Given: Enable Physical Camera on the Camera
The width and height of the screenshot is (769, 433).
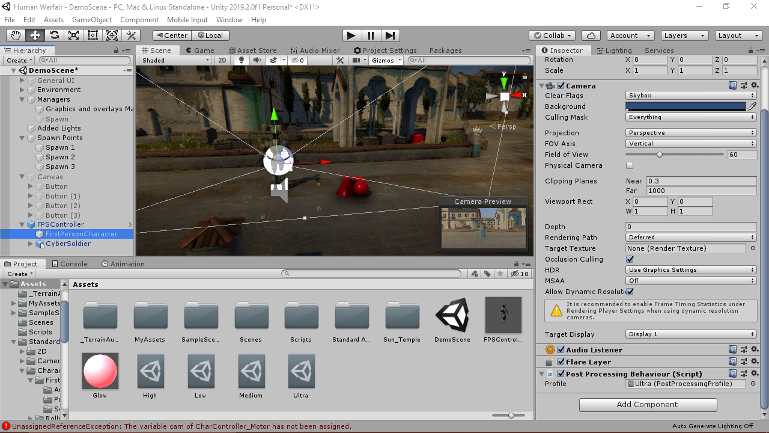Looking at the screenshot, I should click(630, 165).
